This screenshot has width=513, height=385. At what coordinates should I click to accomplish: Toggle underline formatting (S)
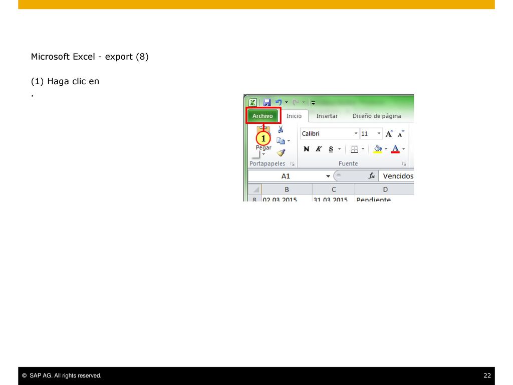331,149
